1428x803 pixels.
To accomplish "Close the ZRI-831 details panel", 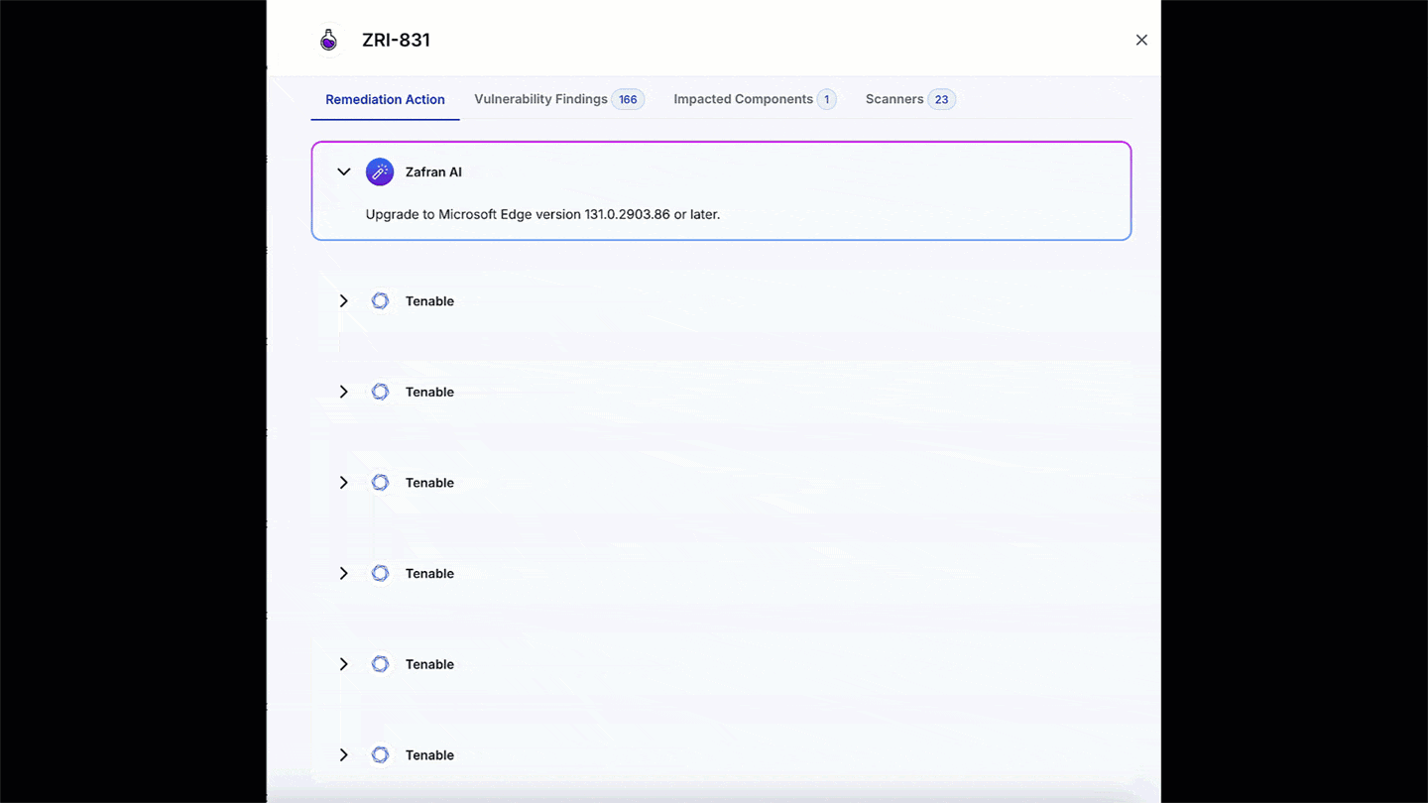I will 1141,41.
